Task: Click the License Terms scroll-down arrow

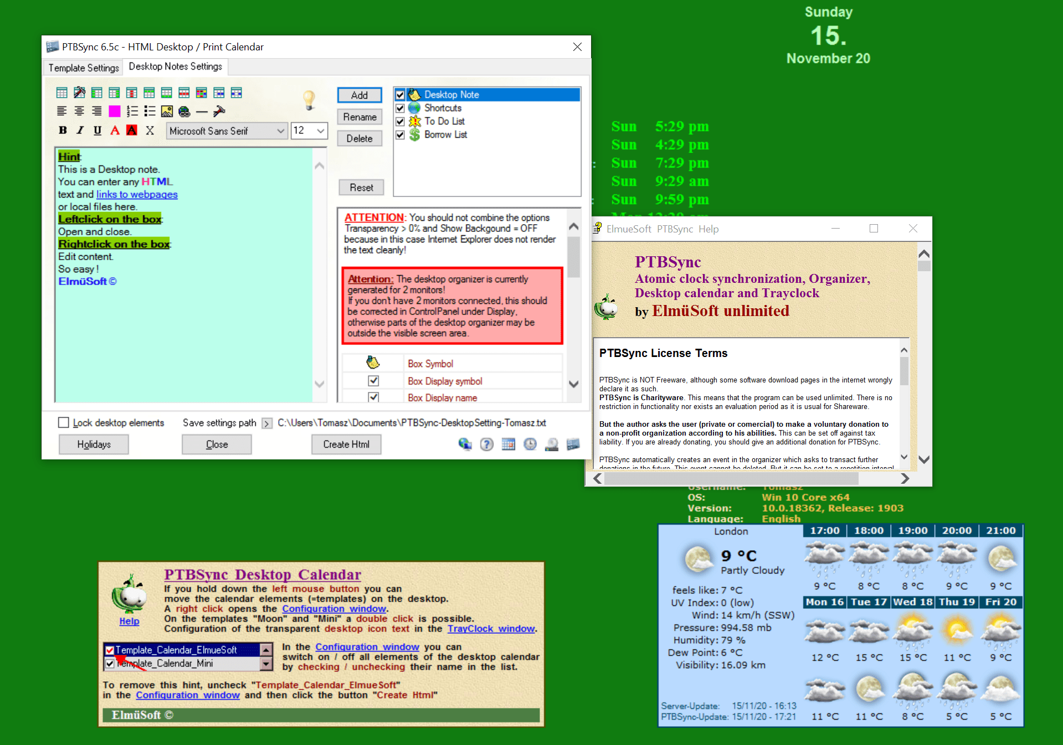Action: click(x=904, y=457)
